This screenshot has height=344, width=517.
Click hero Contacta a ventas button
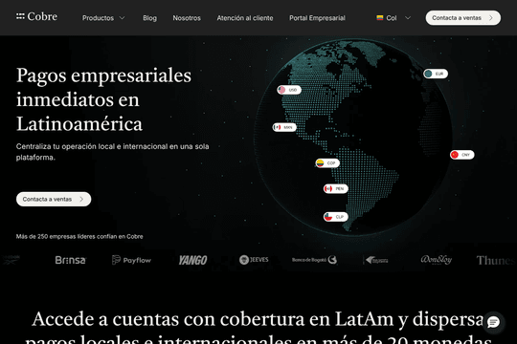pos(54,199)
